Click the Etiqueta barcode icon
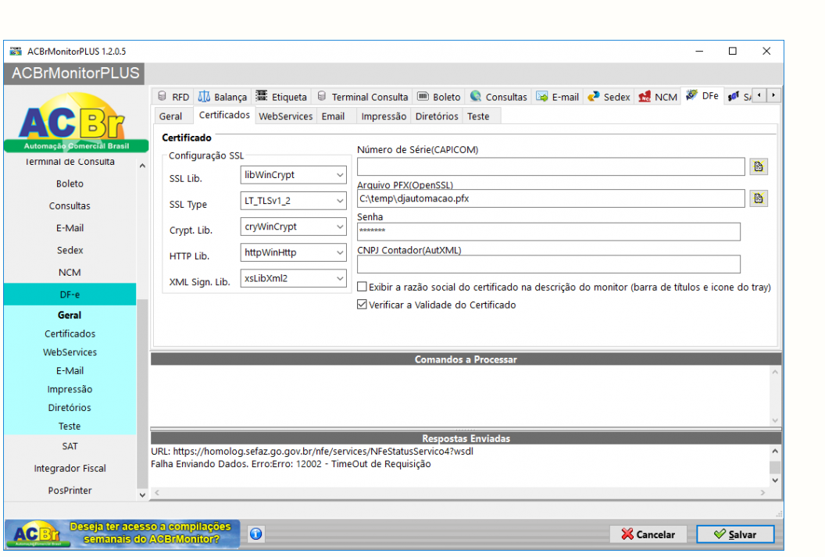 click(262, 95)
